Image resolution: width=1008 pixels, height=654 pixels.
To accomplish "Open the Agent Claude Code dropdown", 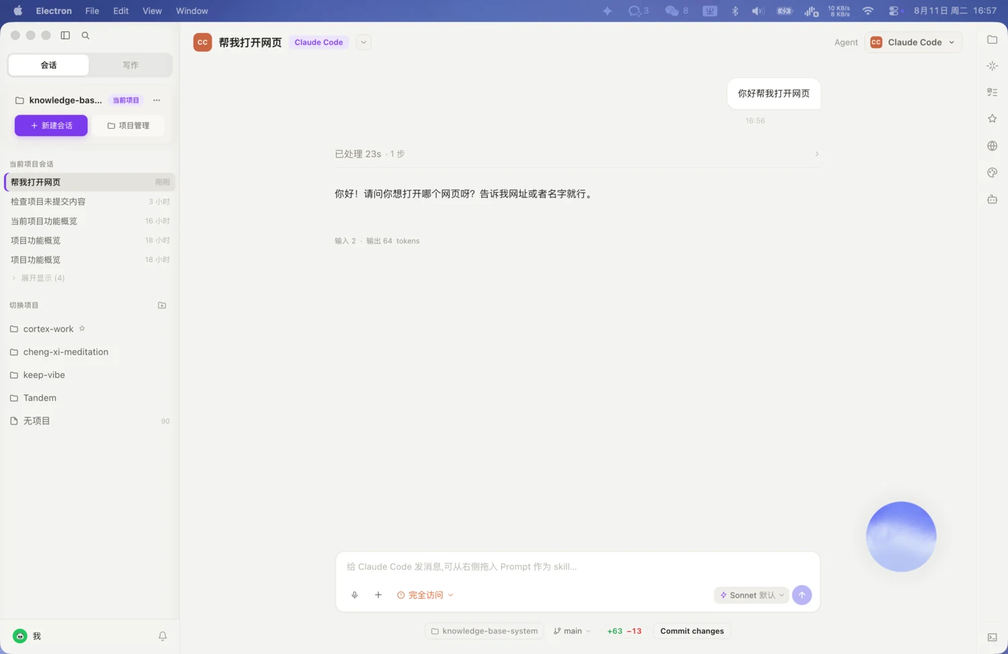I will (913, 42).
